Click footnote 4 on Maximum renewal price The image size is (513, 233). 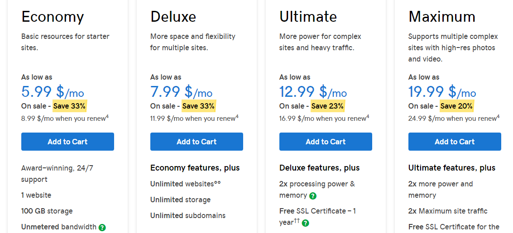tap(498, 116)
